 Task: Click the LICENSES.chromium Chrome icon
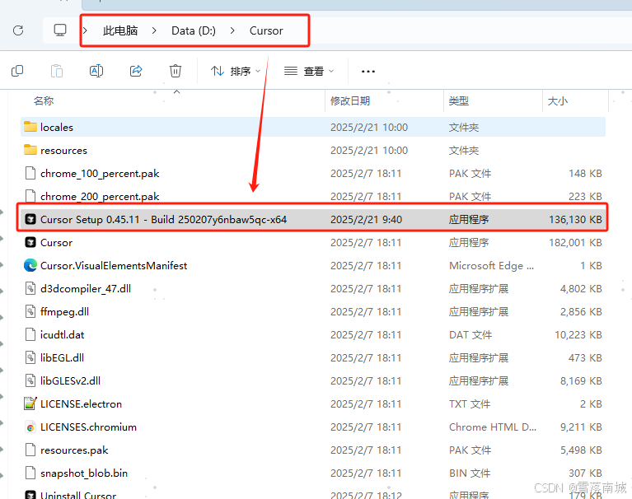[30, 427]
